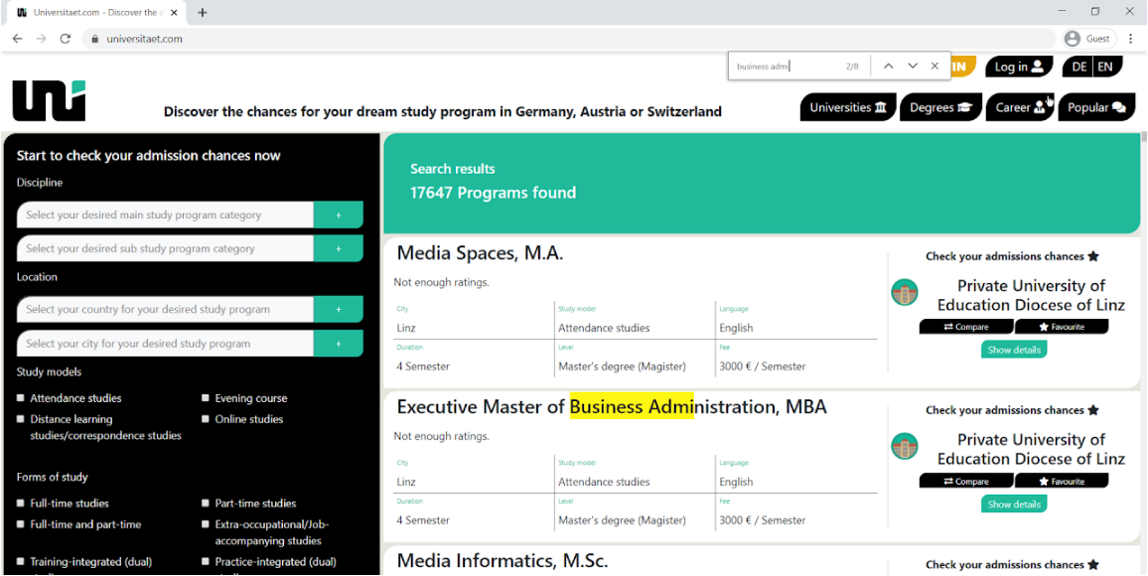This screenshot has height=576, width=1148.
Task: Expand the country selection plus button
Action: (339, 310)
